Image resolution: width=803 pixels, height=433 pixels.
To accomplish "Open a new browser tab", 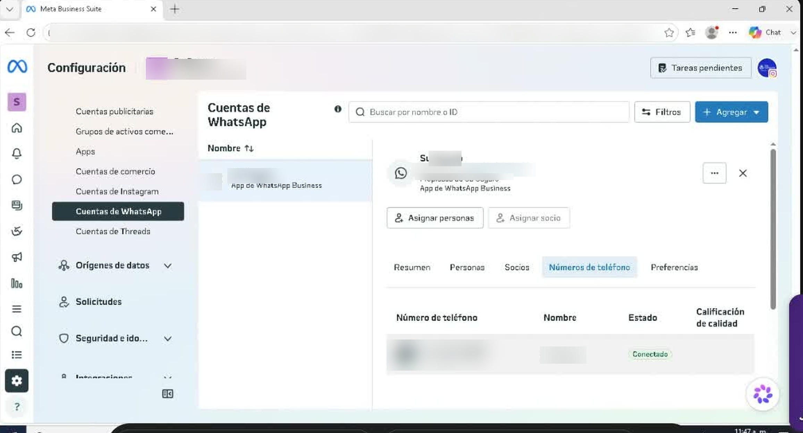I will click(175, 9).
